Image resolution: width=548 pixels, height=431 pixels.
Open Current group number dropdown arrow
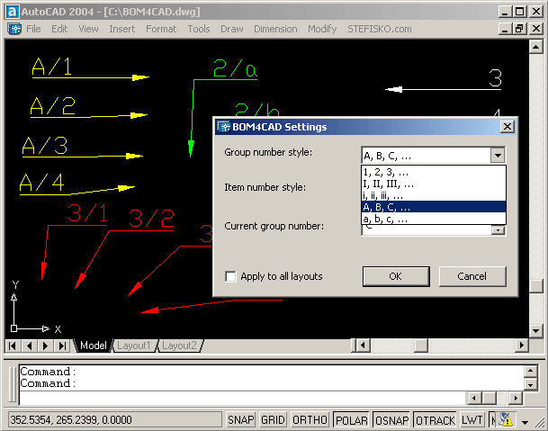point(498,230)
